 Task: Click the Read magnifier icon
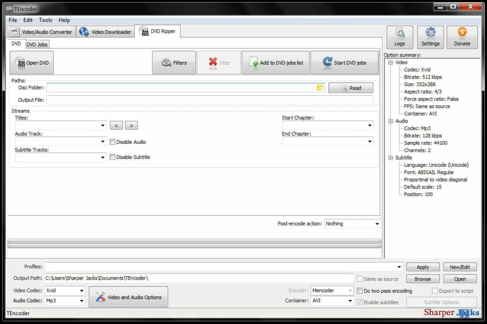click(x=344, y=88)
